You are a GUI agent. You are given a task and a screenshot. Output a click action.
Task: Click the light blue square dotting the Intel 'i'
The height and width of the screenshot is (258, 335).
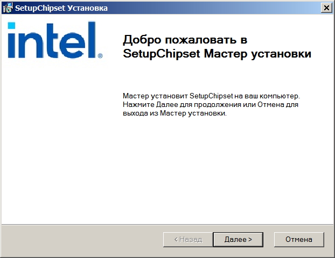click(x=11, y=26)
